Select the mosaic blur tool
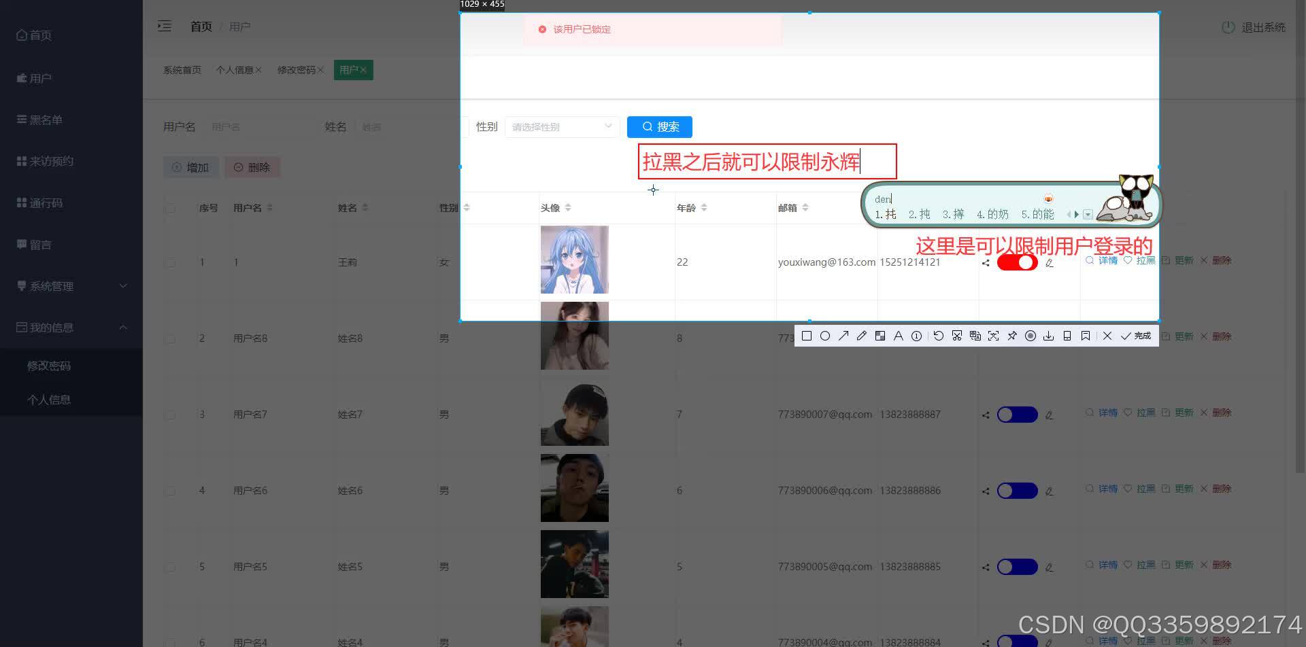Screen dimensions: 1306x647 (880, 336)
